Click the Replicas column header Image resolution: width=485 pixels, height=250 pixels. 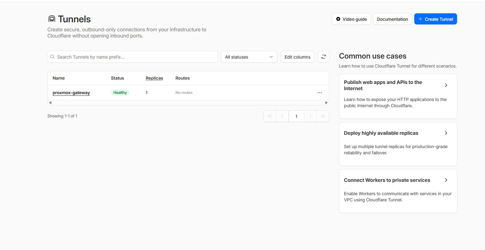pos(154,78)
